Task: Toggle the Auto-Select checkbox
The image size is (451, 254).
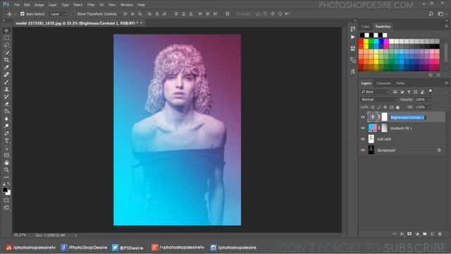Action: tap(23, 14)
